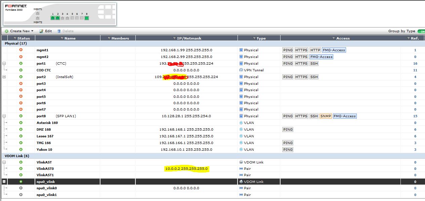Select the Asterisk 169 VLAN name
Viewport: 425px width, 201px height.
tap(47, 123)
